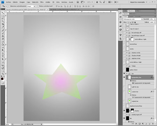This screenshot has width=157, height=126.
Task: Click the shadow layer mask thumbnail
Action: coord(132,111)
